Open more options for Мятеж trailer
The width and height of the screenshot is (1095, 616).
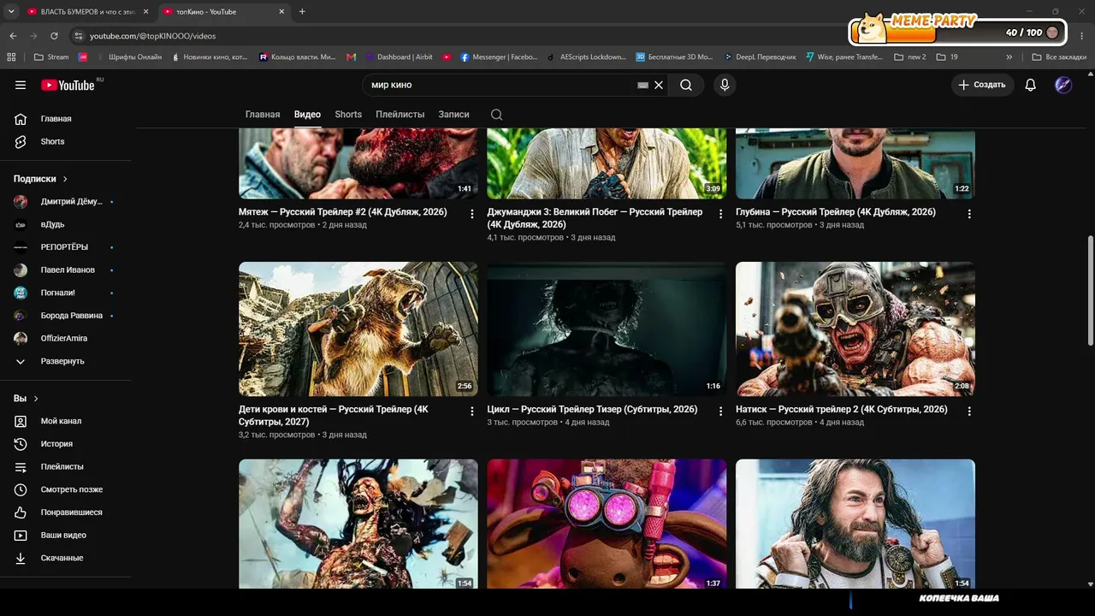click(x=471, y=214)
